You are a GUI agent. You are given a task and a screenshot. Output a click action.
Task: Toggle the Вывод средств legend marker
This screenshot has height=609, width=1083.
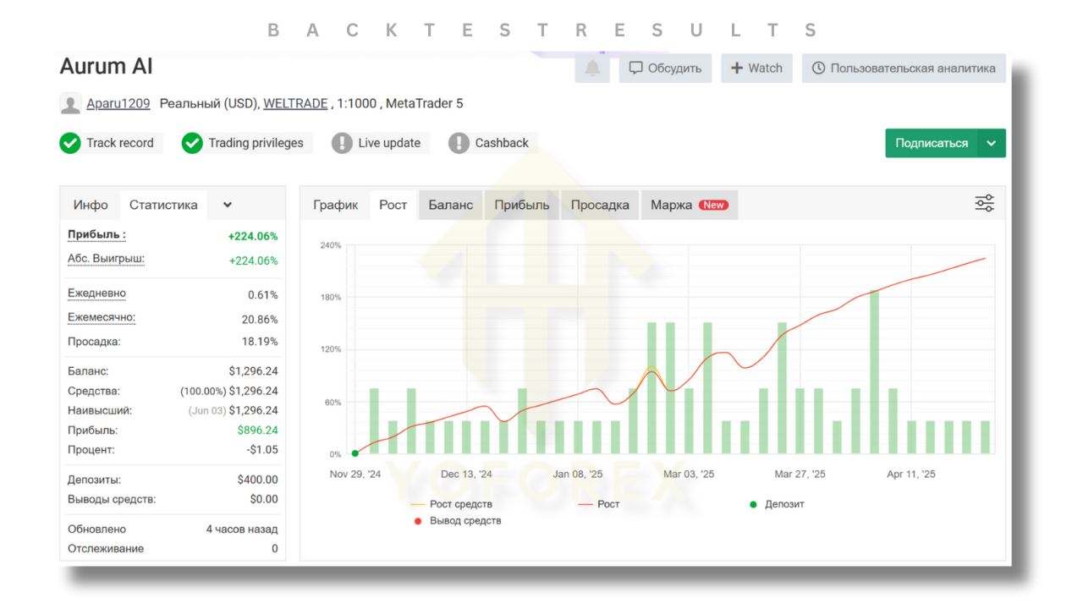tap(418, 521)
